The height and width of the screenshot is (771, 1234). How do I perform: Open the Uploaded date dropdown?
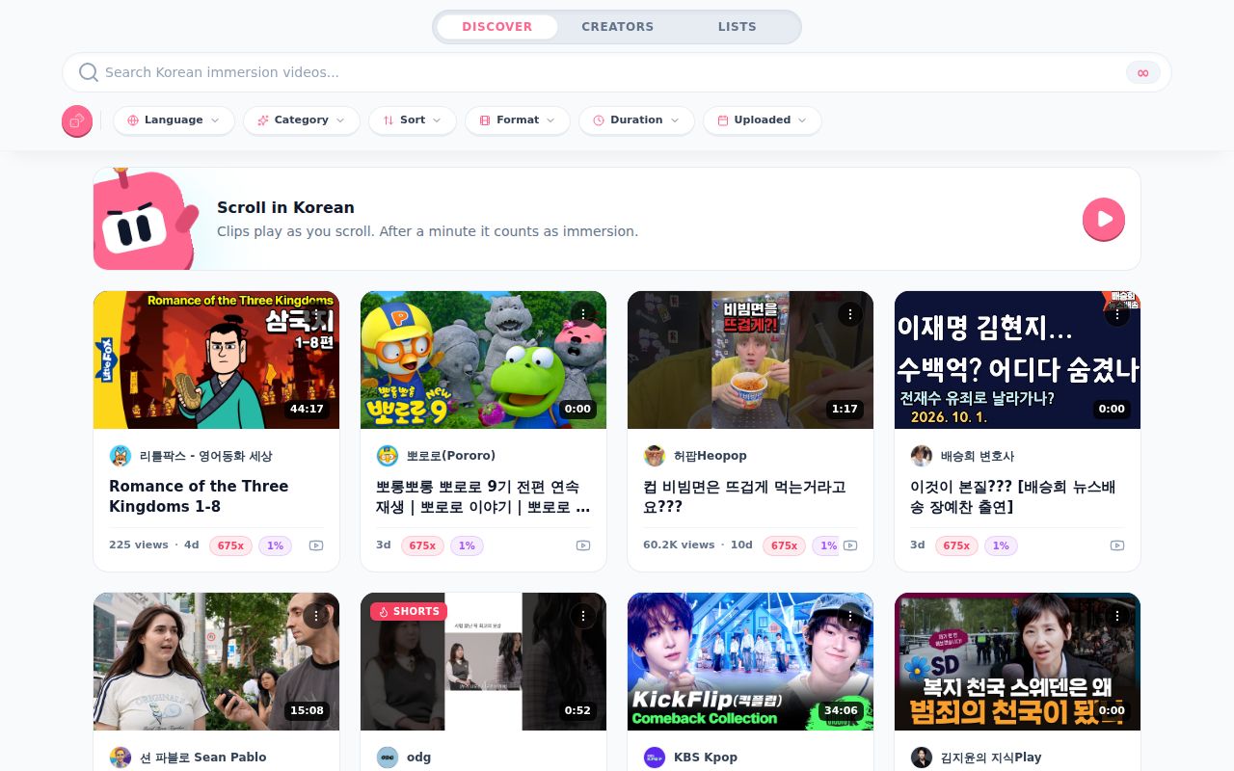[763, 120]
